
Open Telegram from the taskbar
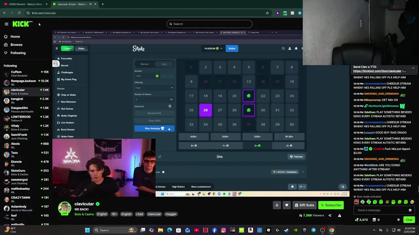(314, 230)
